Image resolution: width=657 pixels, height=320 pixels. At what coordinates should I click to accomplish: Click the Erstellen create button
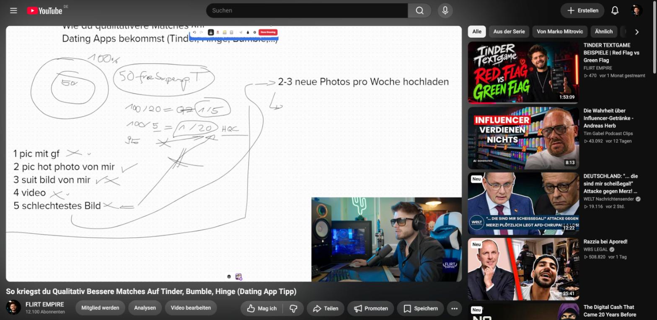582,10
